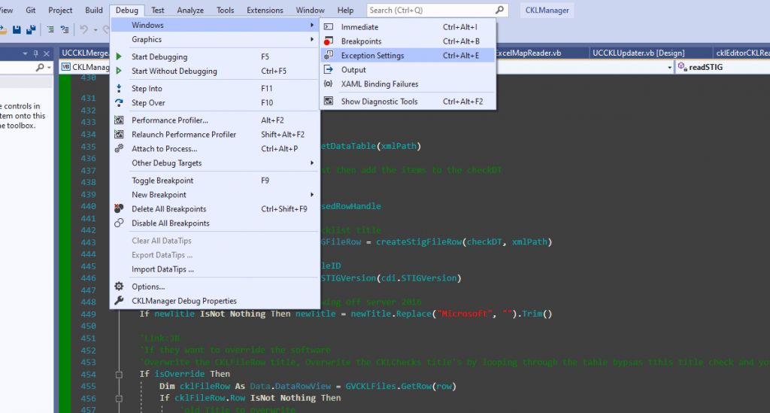Click the Output window icon

point(329,70)
